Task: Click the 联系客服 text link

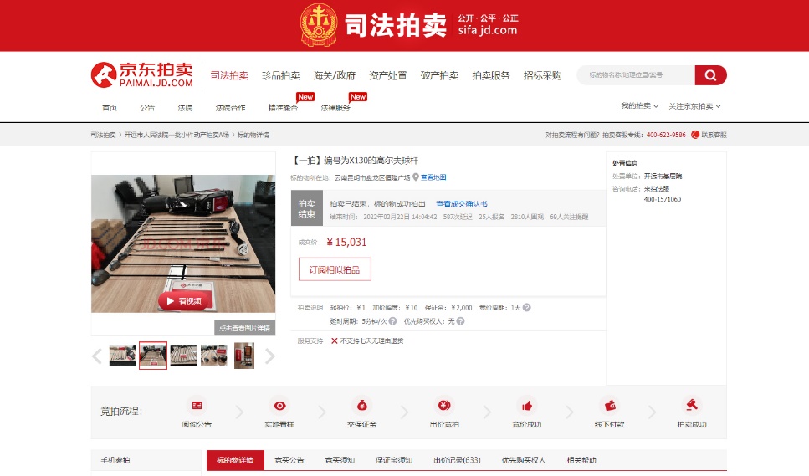Action: point(714,135)
